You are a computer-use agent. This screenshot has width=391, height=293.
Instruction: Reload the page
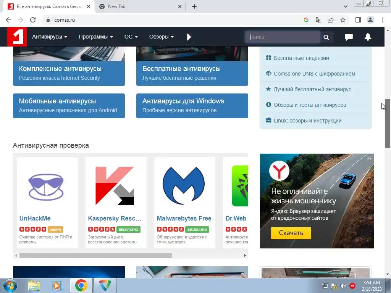tap(33, 20)
